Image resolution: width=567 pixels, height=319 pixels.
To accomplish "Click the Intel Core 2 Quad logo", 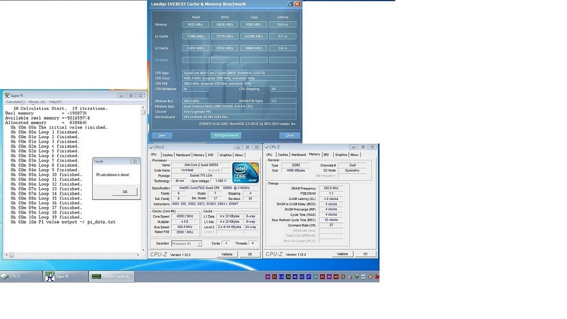I will [x=245, y=173].
